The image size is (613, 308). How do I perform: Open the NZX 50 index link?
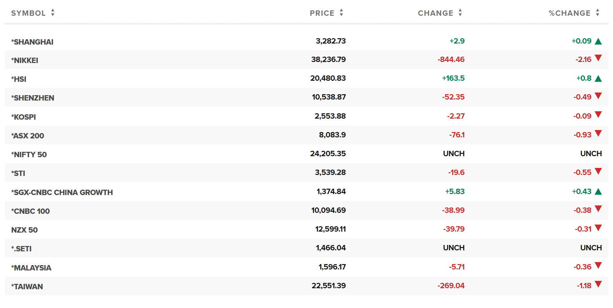[24, 230]
